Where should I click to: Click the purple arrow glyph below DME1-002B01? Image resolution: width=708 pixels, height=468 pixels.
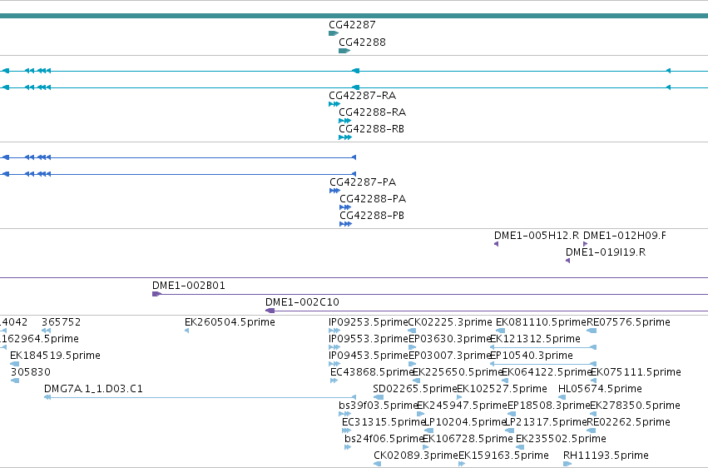click(x=156, y=294)
